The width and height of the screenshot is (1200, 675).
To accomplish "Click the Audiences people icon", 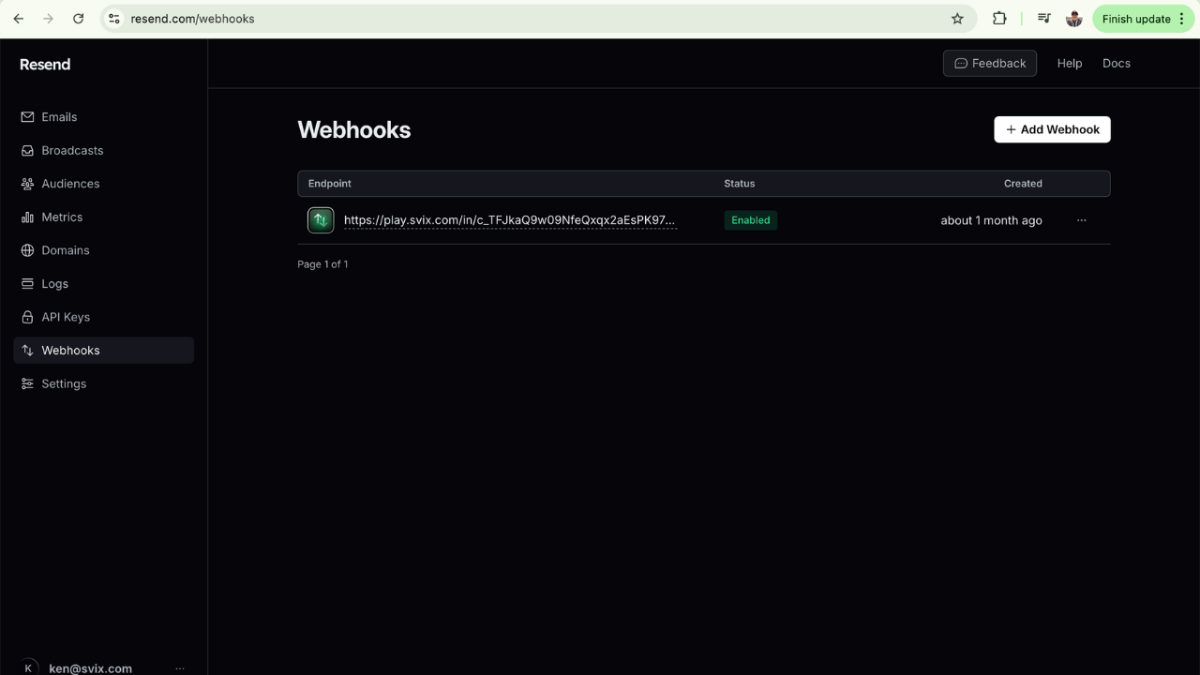I will click(x=27, y=184).
